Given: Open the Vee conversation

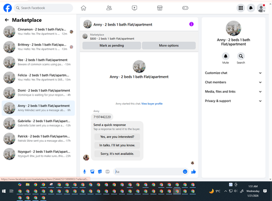Looking at the screenshot, I should pyautogui.click(x=38, y=62).
